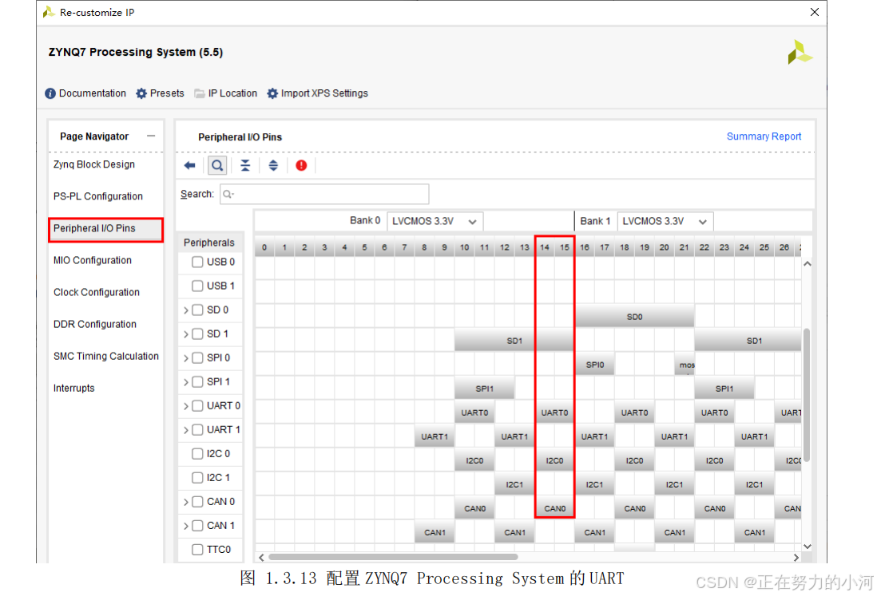This screenshot has width=877, height=596.
Task: Click horizontal scrollbar right arrow
Action: click(x=796, y=558)
